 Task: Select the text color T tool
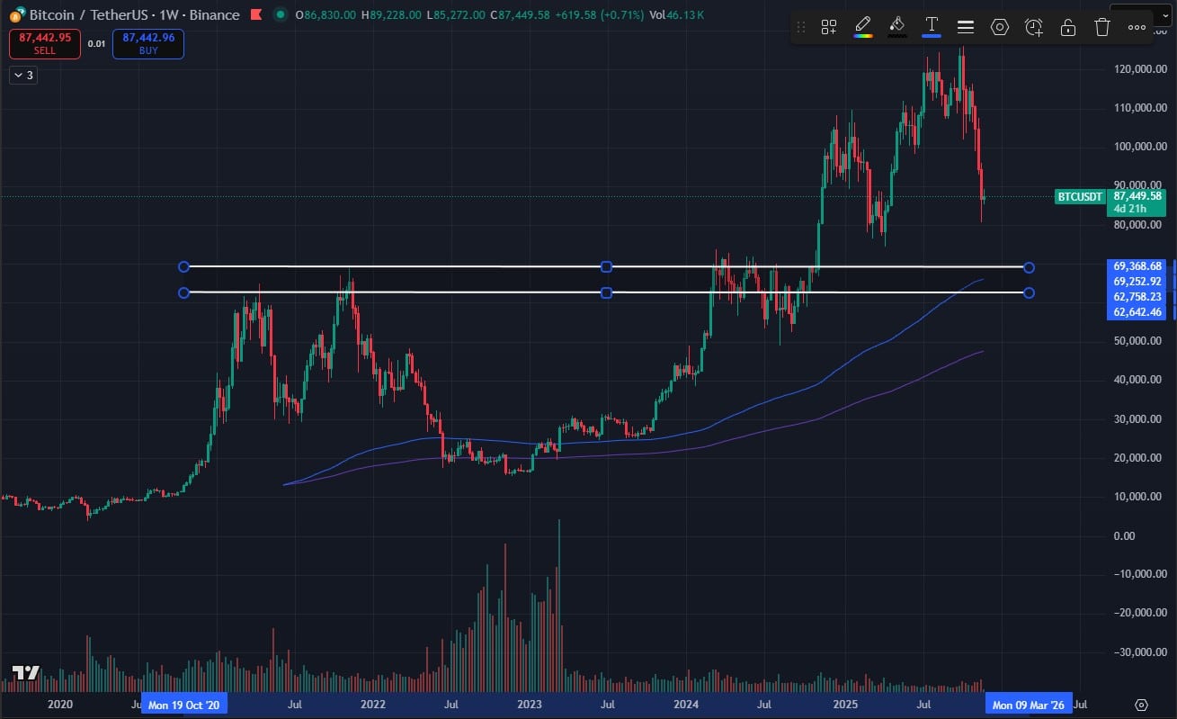(932, 26)
